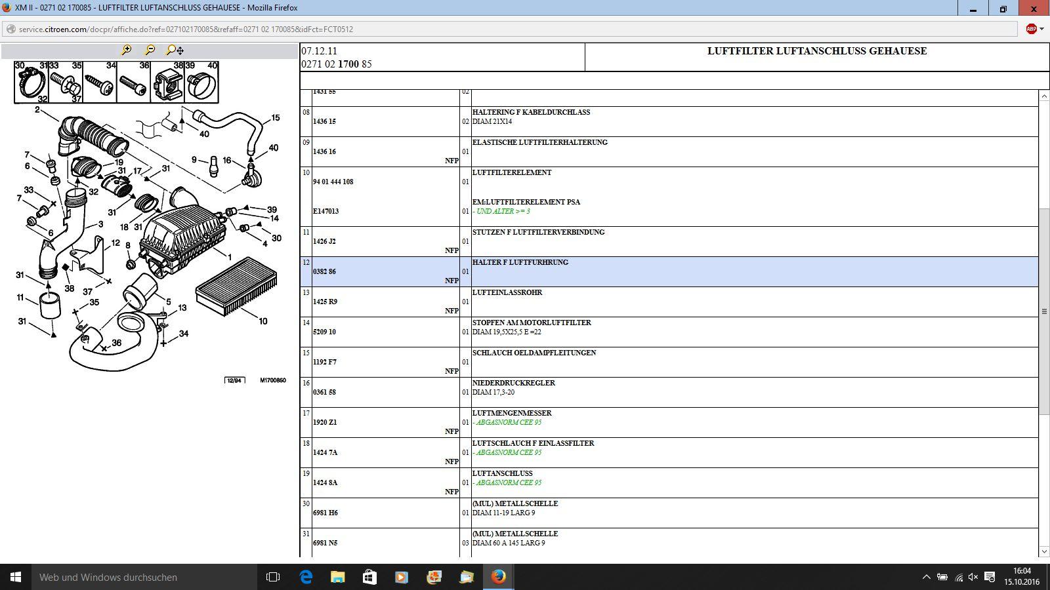Click the green note '- UND ALTER >= 3'

point(501,211)
